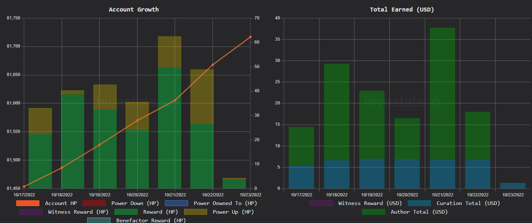
Task: Select the Account HP line point at 10/18/2022
Action: [x=62, y=168]
